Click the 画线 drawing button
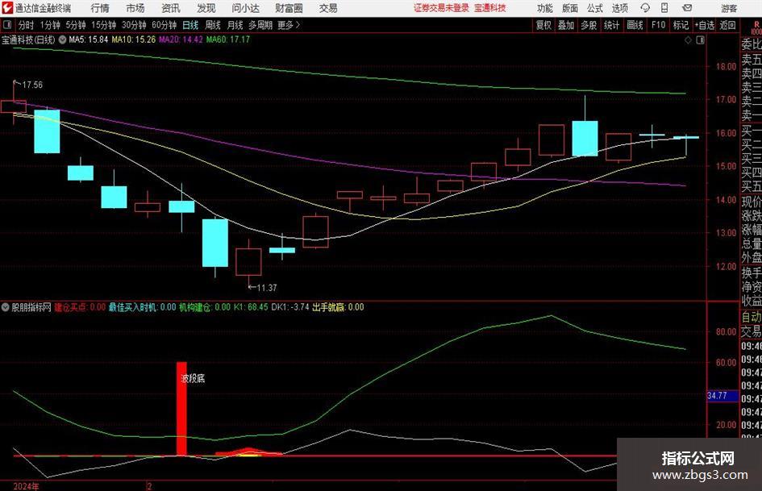The image size is (762, 491). coord(635,25)
